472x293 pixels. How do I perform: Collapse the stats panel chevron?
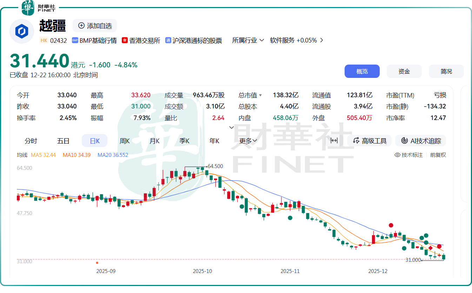(x=231, y=127)
